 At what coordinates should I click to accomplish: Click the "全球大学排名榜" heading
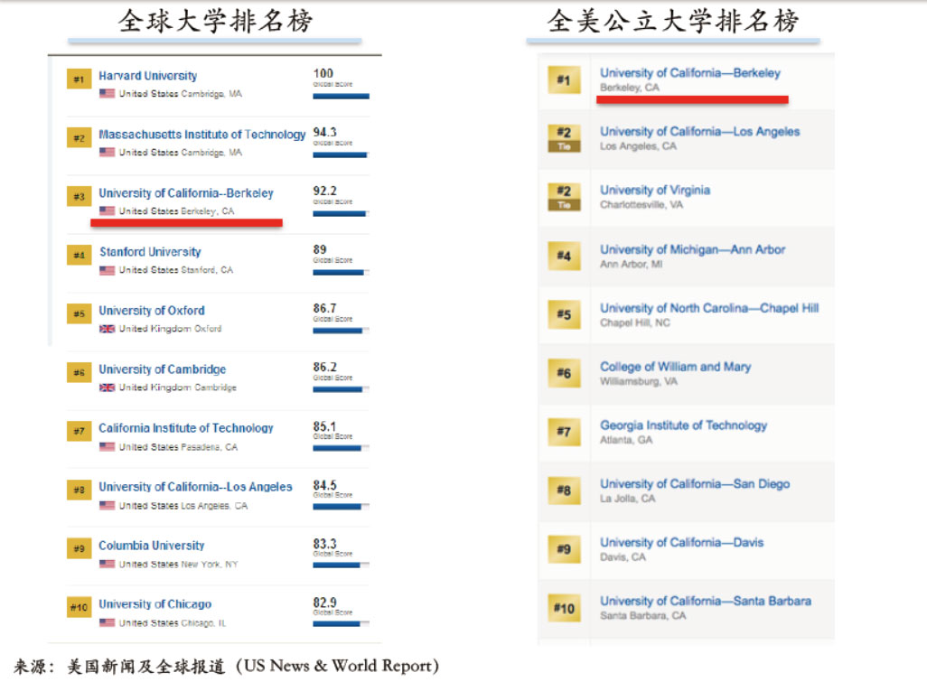pyautogui.click(x=215, y=22)
